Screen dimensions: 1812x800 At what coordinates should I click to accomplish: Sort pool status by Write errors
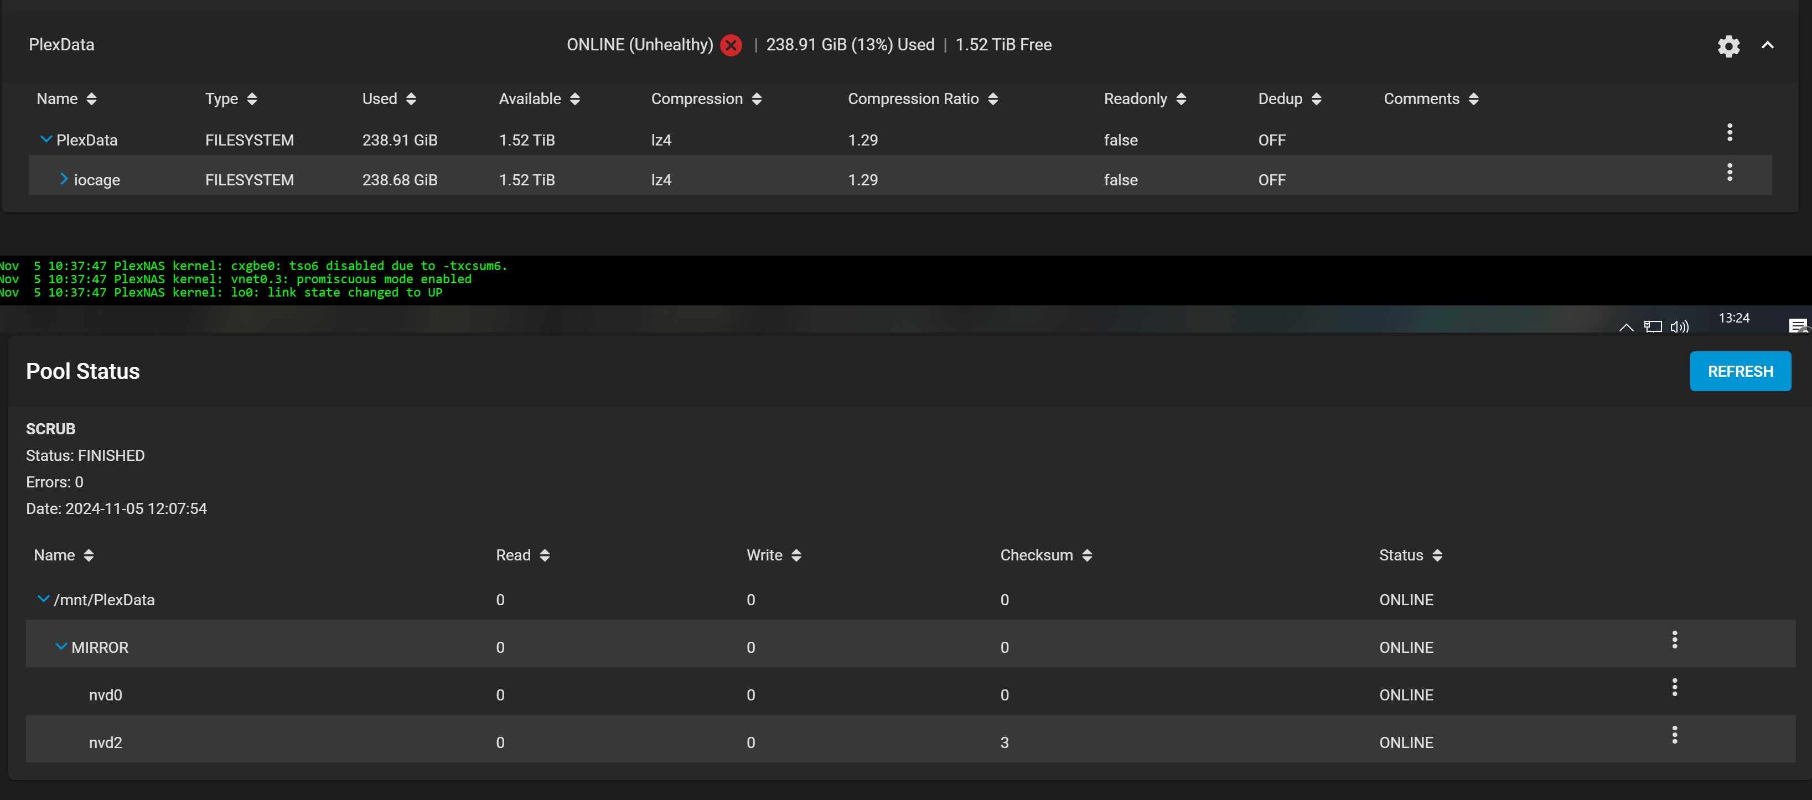click(774, 555)
